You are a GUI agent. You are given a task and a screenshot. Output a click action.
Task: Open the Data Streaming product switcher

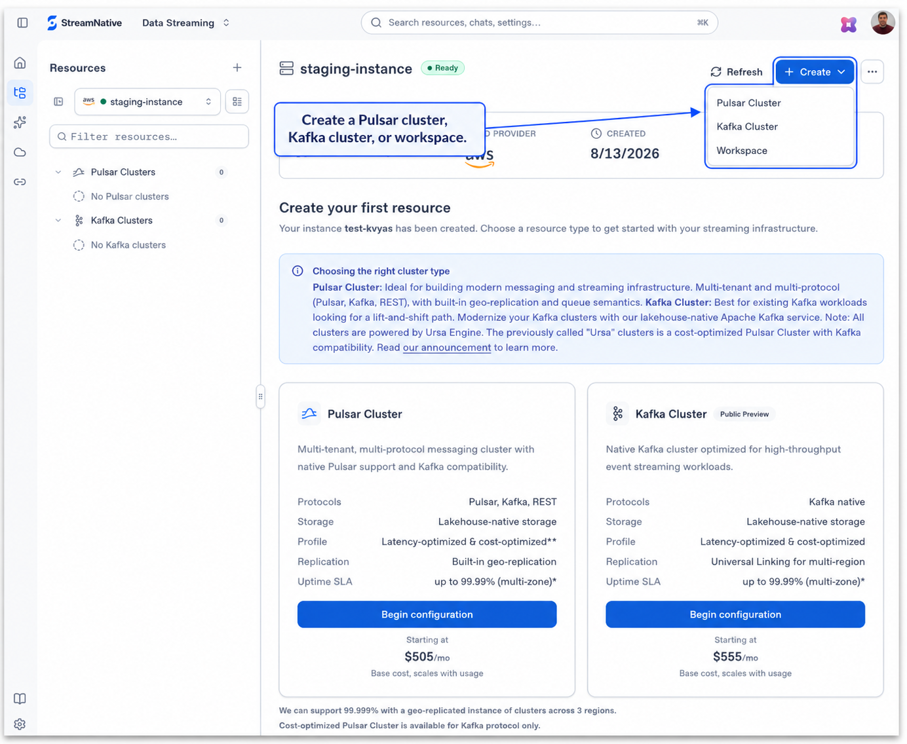point(186,23)
